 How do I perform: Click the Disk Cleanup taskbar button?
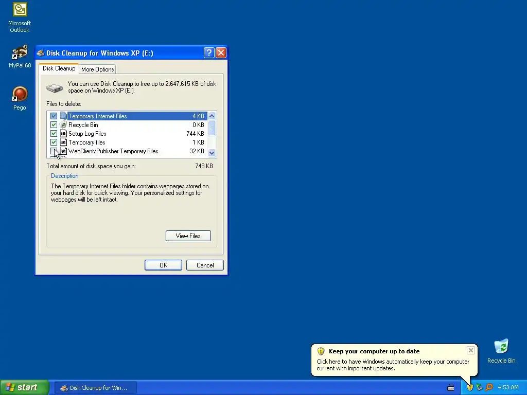(x=95, y=388)
